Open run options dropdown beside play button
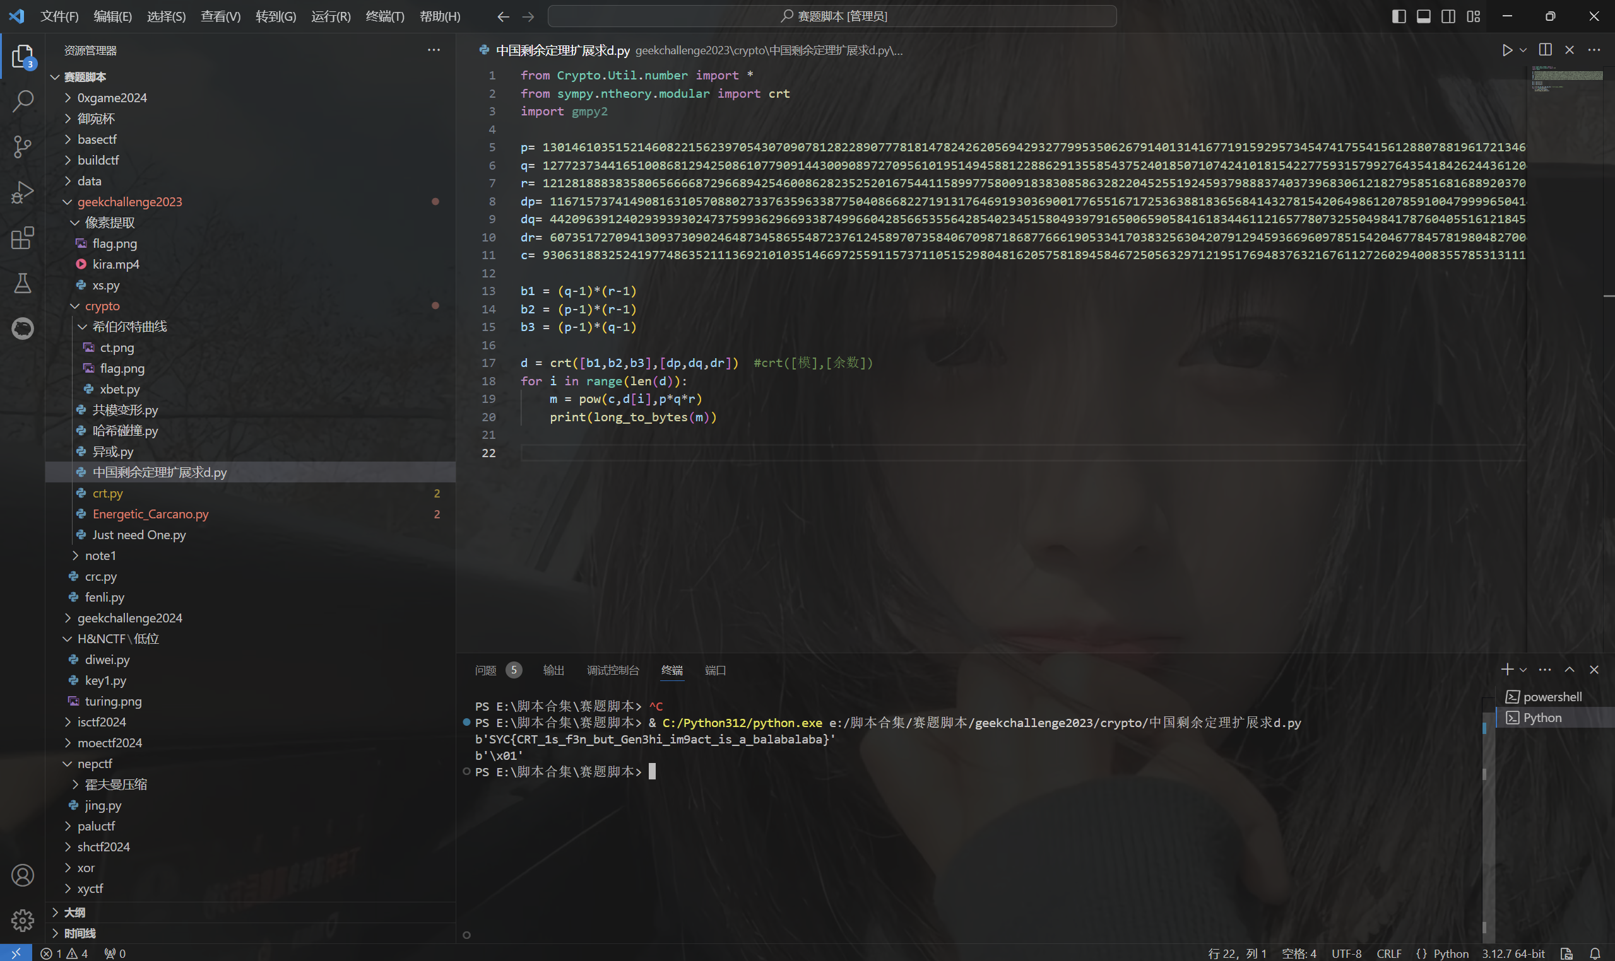Viewport: 1615px width, 961px height. (x=1523, y=50)
